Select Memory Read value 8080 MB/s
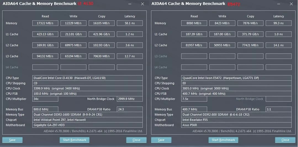 pyautogui.click(x=194, y=23)
